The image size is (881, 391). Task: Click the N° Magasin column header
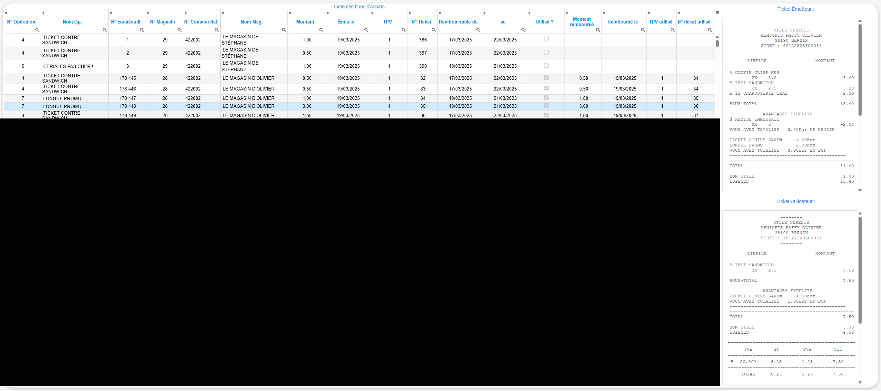click(162, 22)
